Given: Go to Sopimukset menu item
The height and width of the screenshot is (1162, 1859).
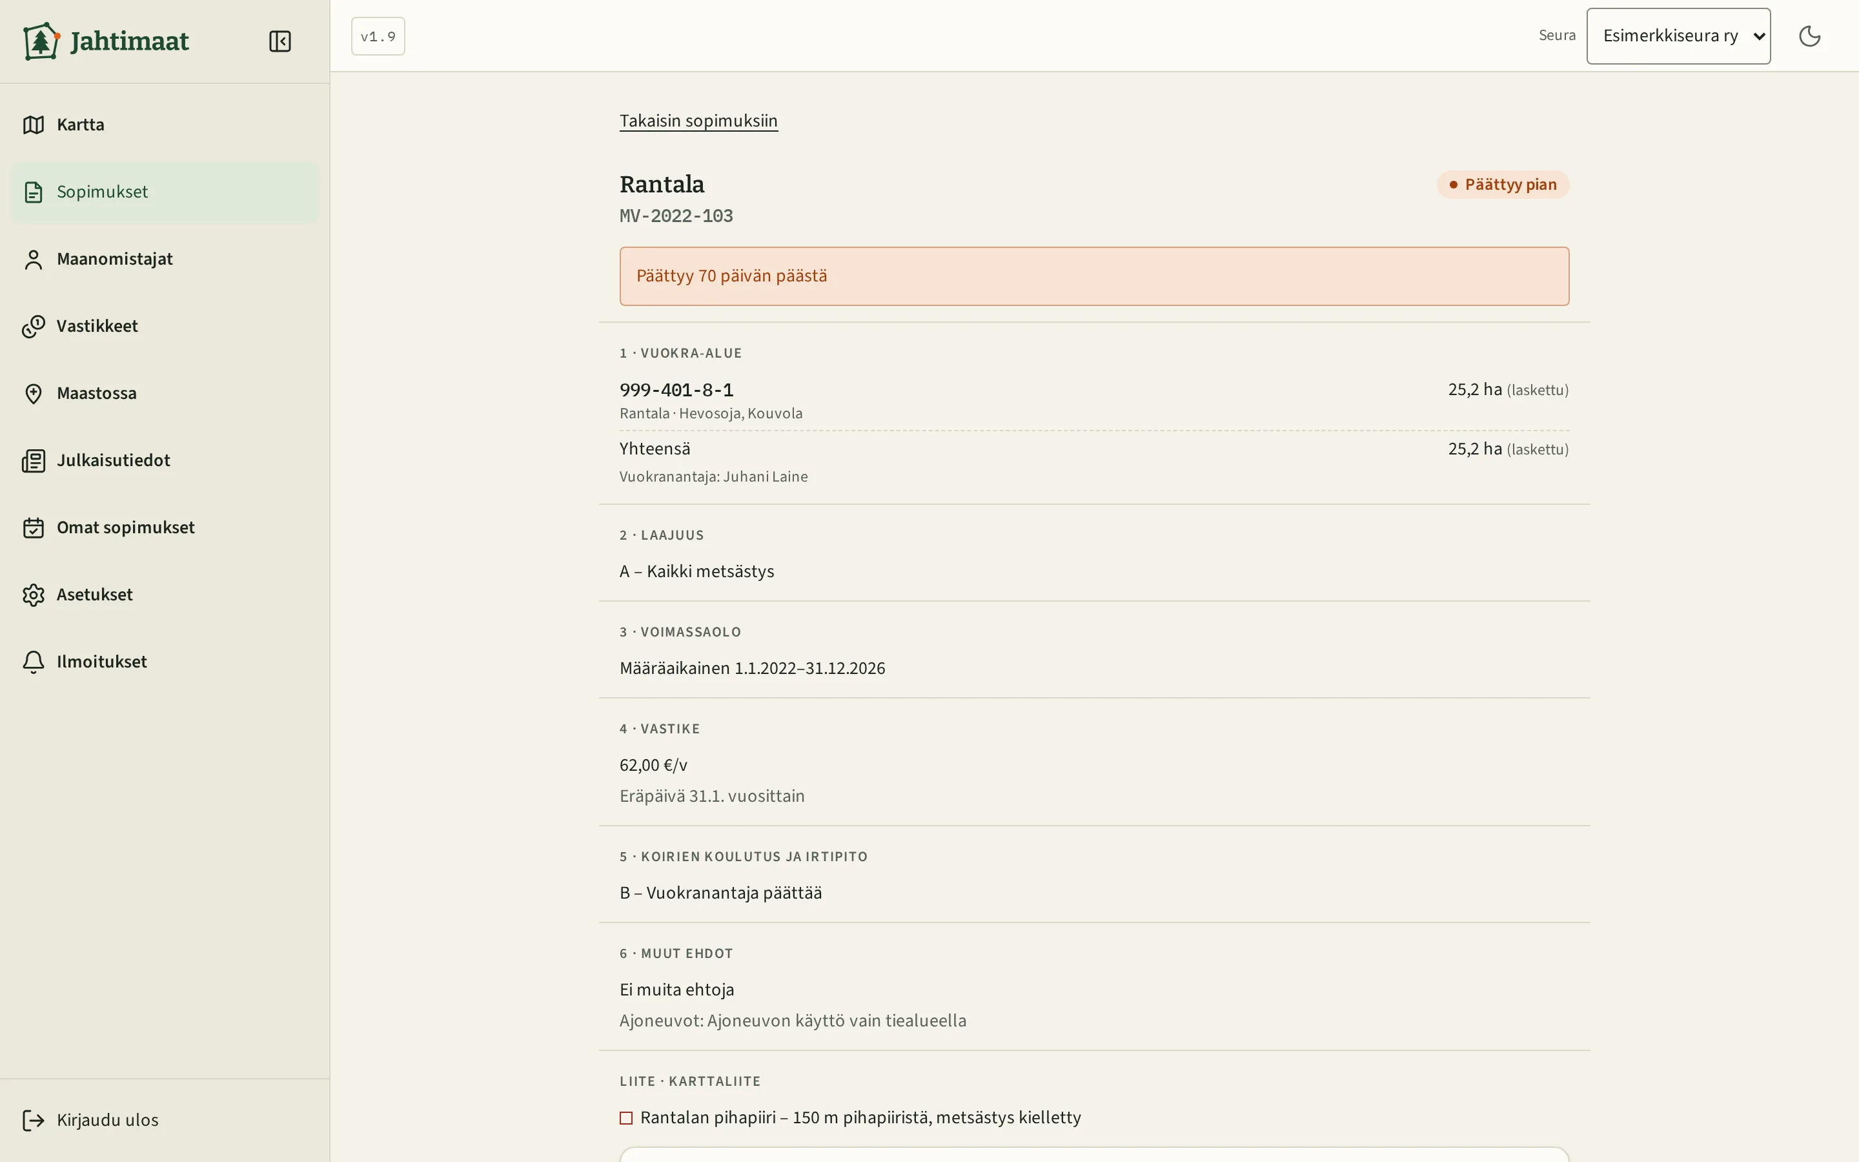Looking at the screenshot, I should (165, 192).
